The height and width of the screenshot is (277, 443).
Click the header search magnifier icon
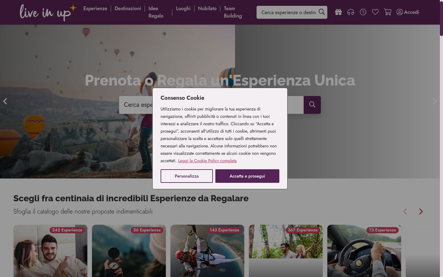[x=322, y=12]
